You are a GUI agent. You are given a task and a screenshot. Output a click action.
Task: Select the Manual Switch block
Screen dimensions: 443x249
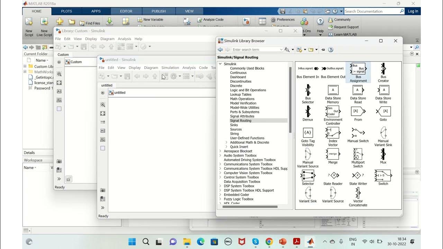pos(358,135)
